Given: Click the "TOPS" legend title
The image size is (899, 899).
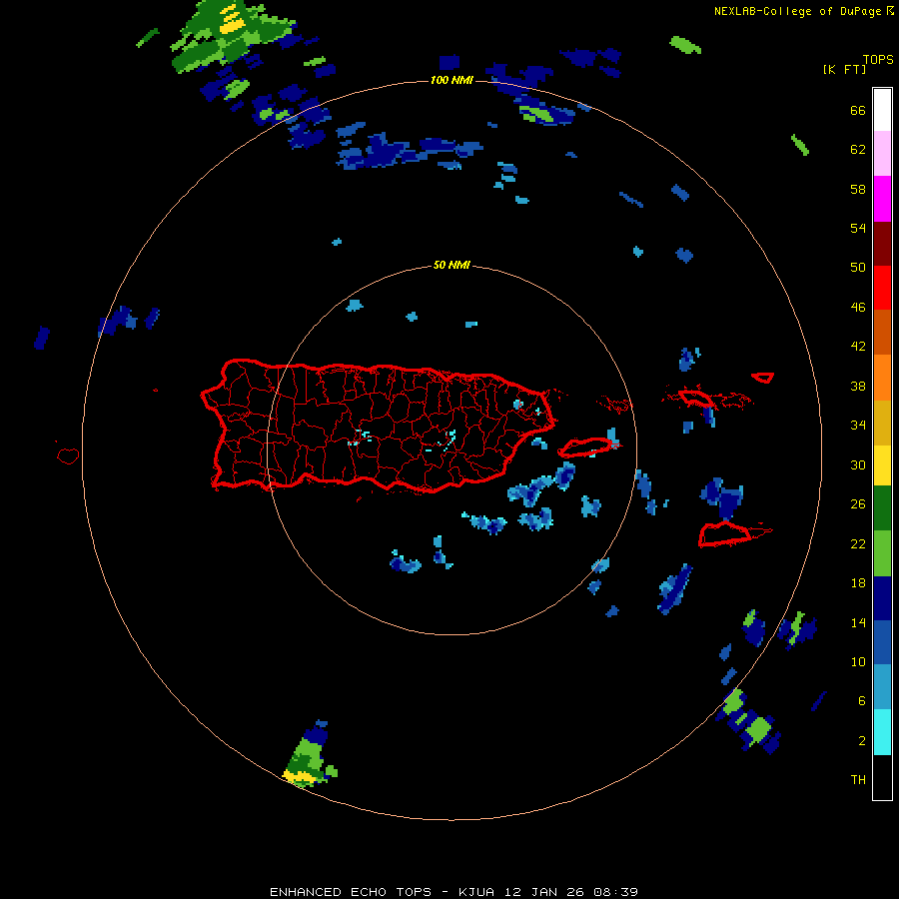Looking at the screenshot, I should click(x=878, y=59).
